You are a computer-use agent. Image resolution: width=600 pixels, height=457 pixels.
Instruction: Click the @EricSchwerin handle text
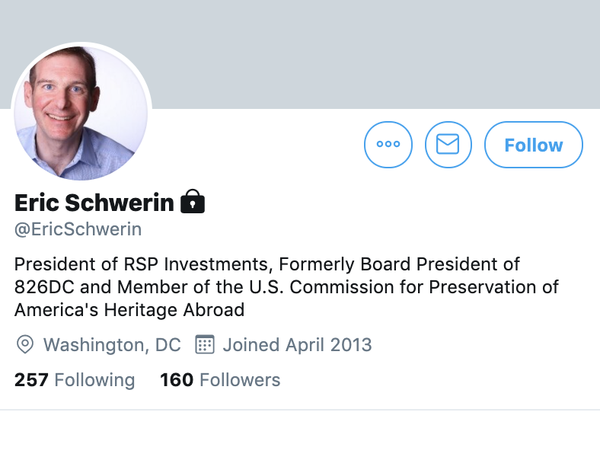pos(78,229)
